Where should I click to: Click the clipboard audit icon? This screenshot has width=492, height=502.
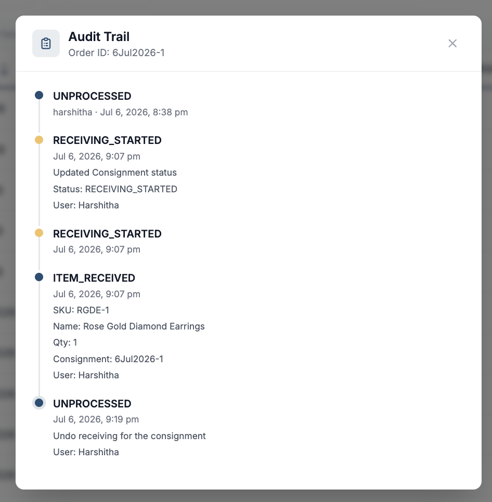point(46,43)
